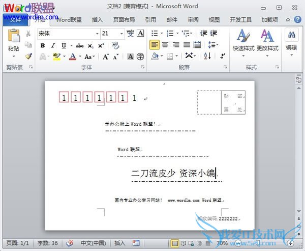Shrink font size
The width and height of the screenshot is (305, 251).
(x=116, y=57)
